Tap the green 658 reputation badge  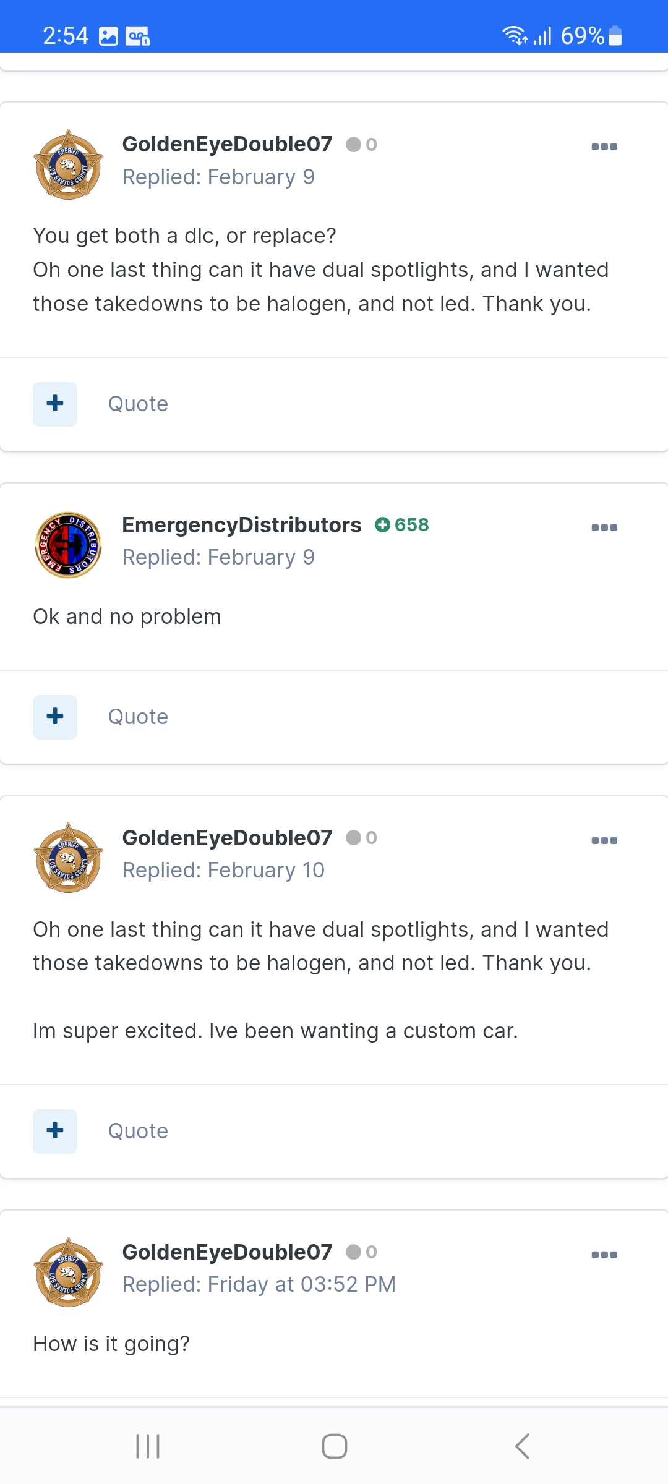(402, 525)
